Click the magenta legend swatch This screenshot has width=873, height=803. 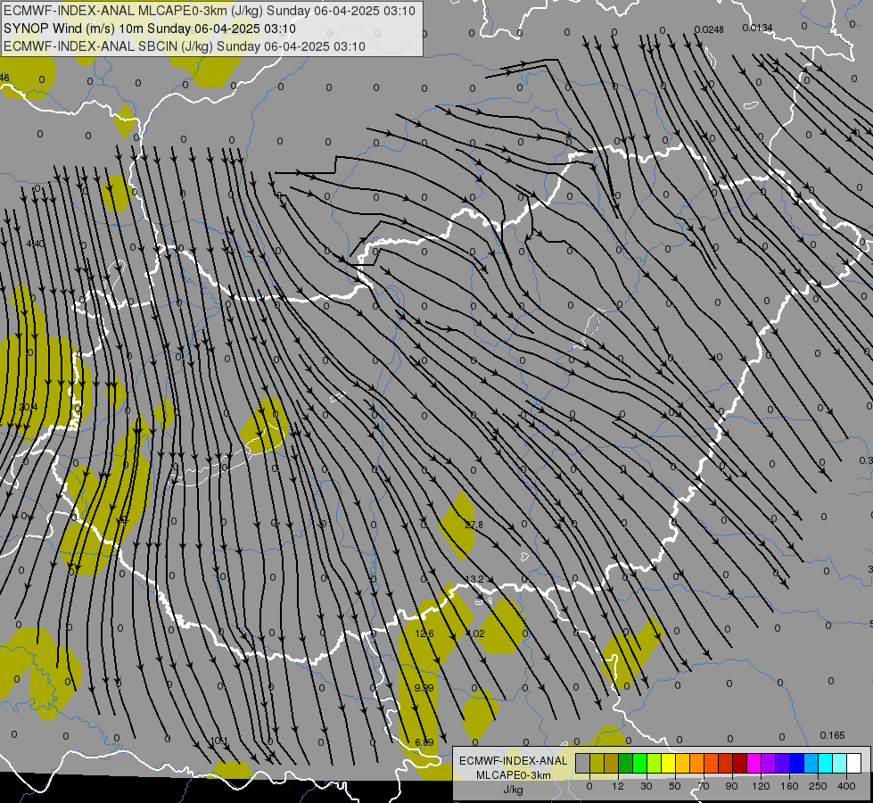coord(754,763)
